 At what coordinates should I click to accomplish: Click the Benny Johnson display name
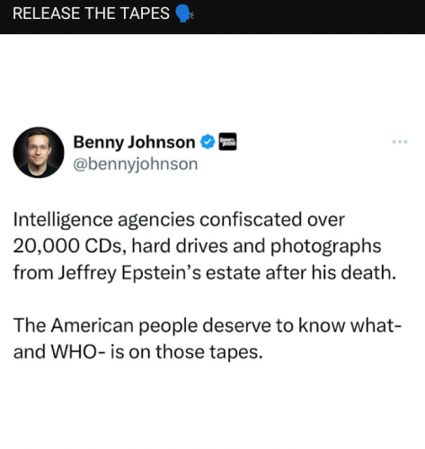[x=134, y=142]
